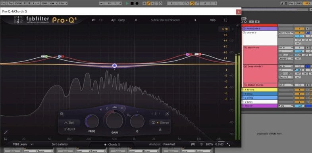
Task: Click the Zero Latency processing mode
Action: [x=60, y=144]
